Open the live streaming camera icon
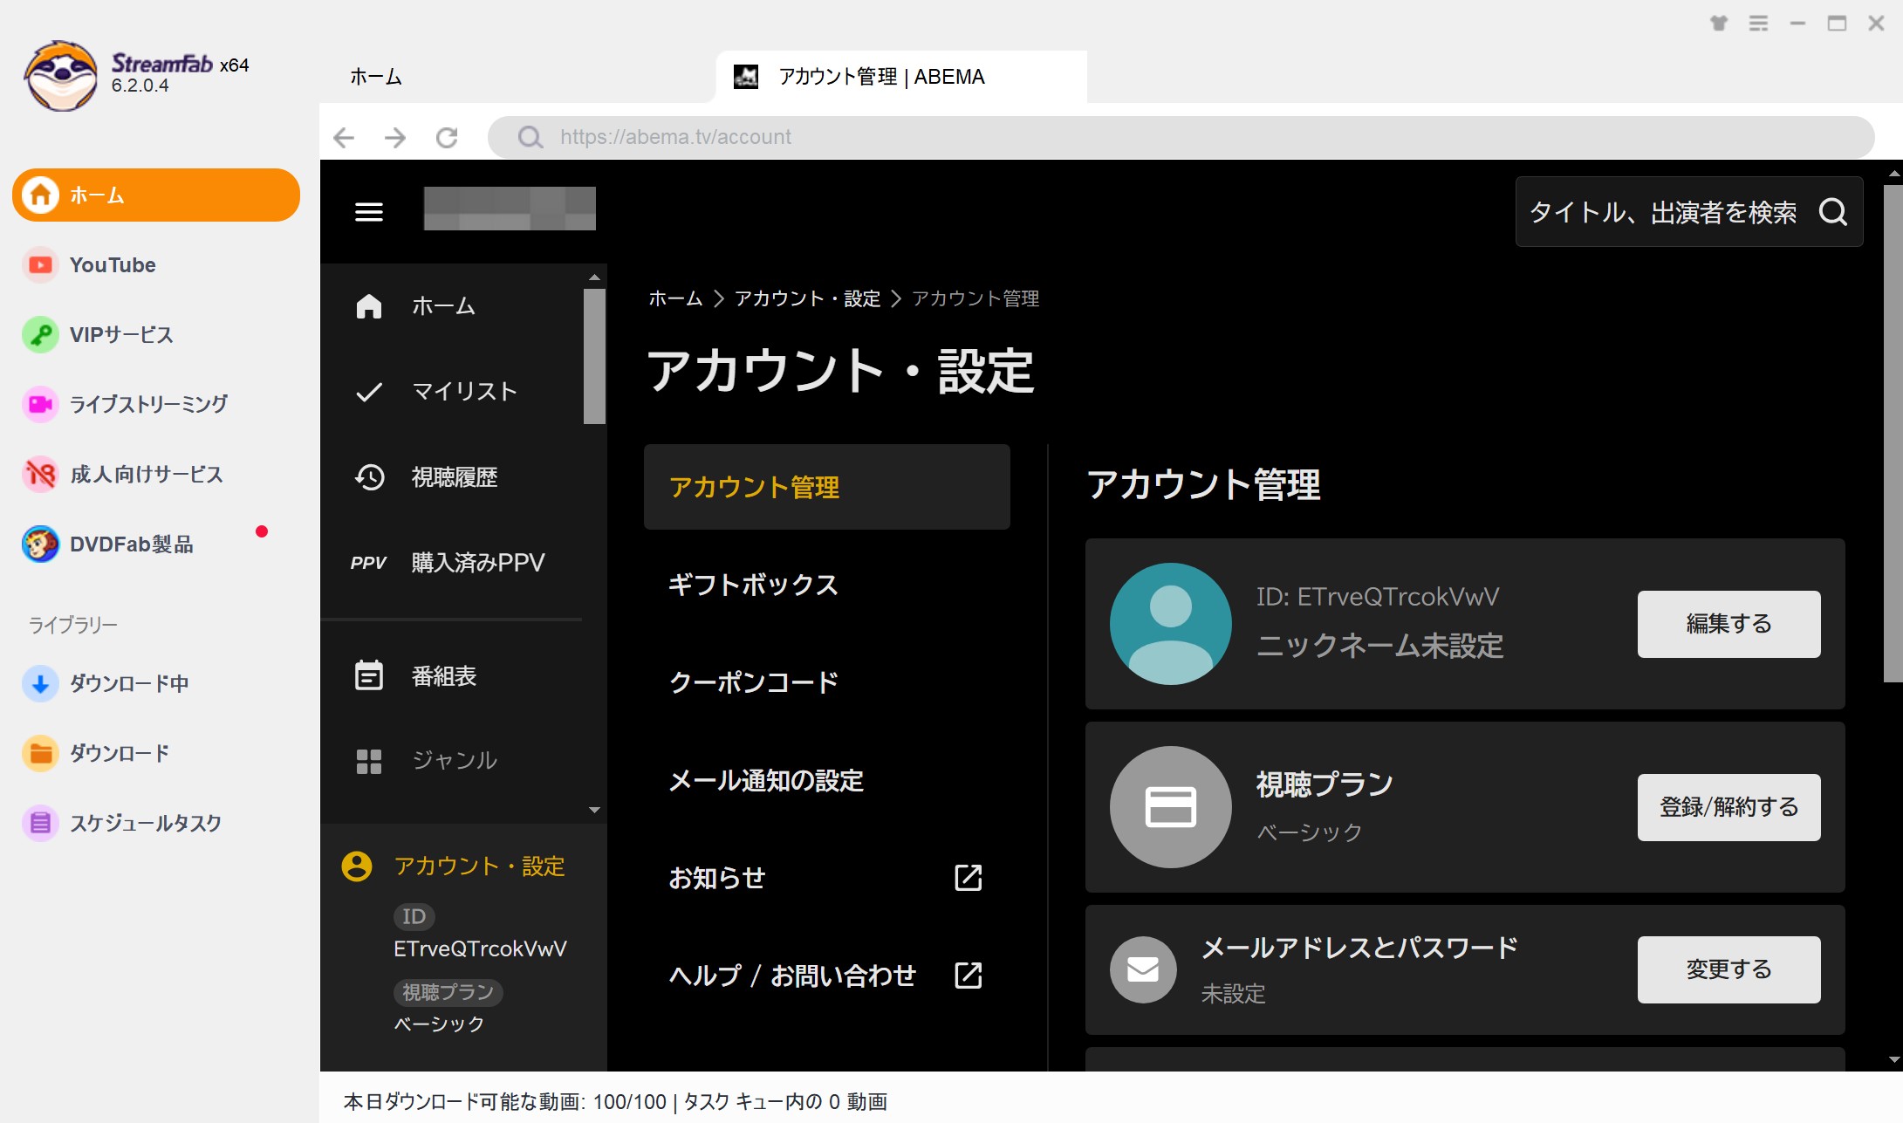The image size is (1903, 1123). click(40, 404)
